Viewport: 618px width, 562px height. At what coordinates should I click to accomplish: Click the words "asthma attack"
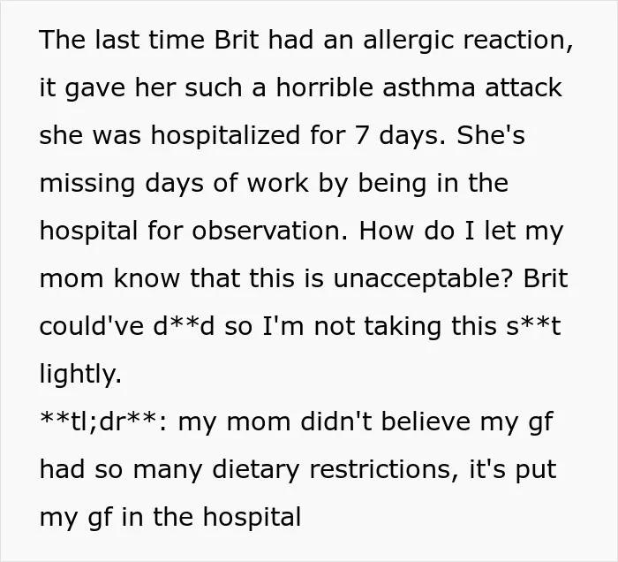(x=471, y=87)
